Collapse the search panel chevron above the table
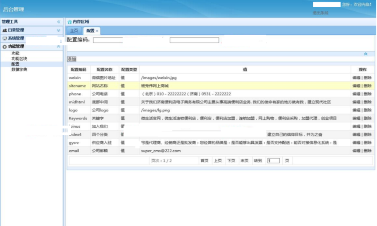Screen dimensions: 377x226 point(365,54)
